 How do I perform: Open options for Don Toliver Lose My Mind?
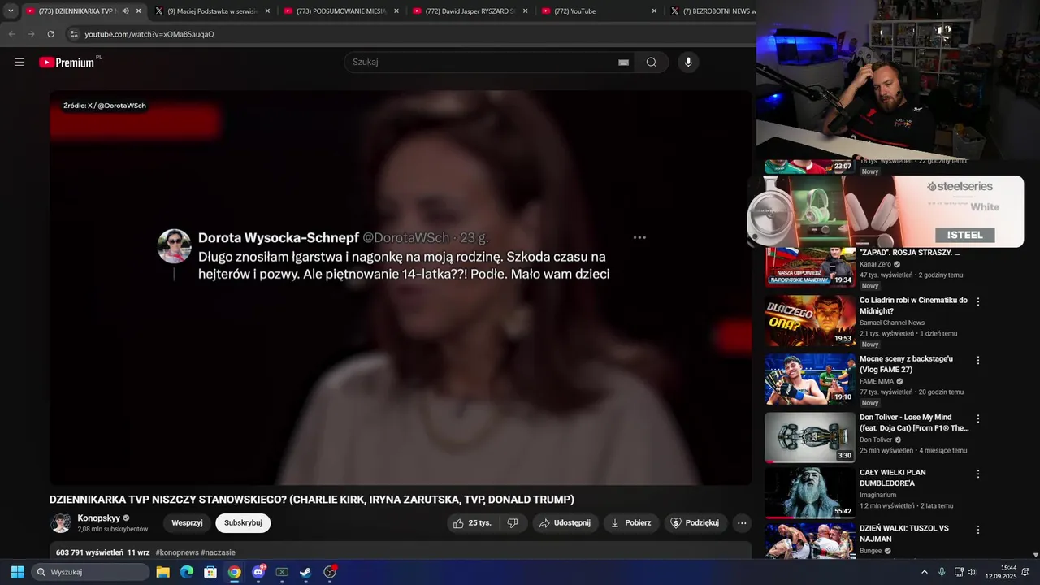tap(978, 418)
